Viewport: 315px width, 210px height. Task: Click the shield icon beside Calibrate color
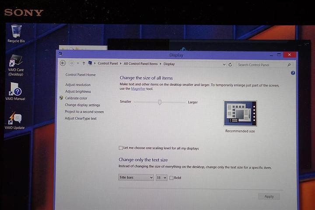pos(61,98)
